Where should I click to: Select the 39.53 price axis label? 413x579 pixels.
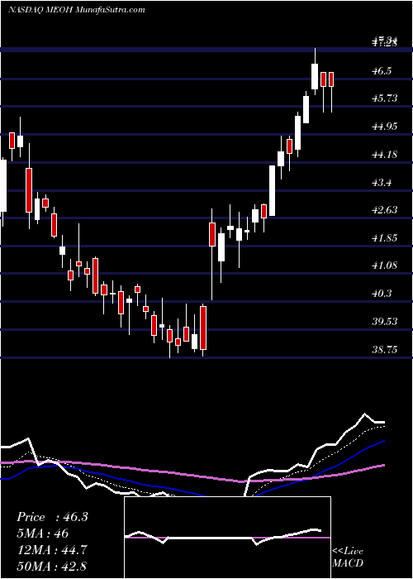click(x=385, y=322)
